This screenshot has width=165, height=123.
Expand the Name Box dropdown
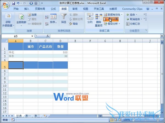click(x=32, y=36)
